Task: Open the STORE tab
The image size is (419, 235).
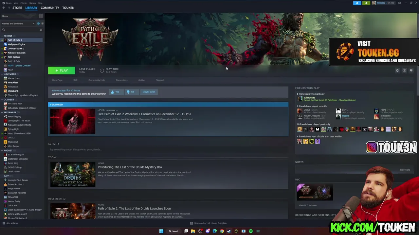Action: (17, 8)
